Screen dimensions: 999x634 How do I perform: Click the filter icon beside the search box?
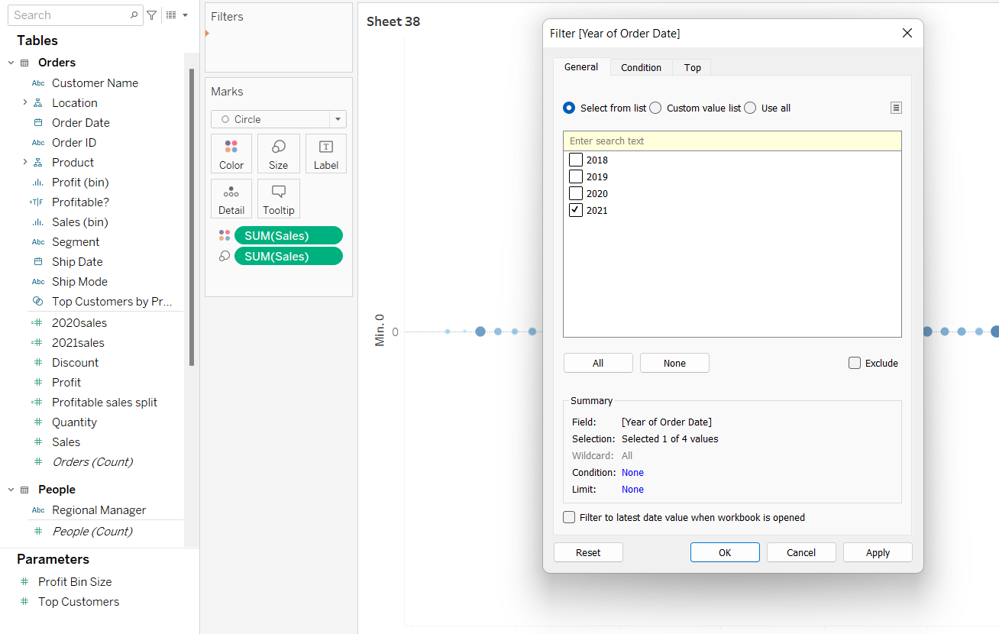pyautogui.click(x=152, y=15)
